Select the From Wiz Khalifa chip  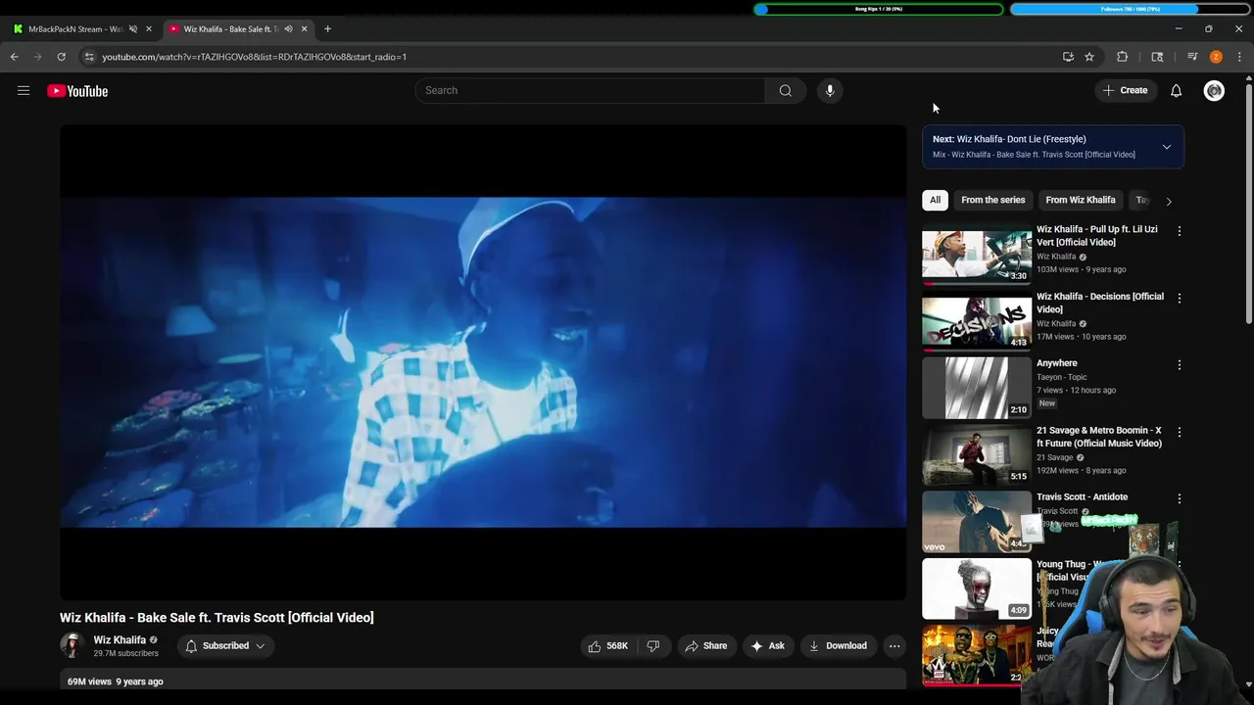pyautogui.click(x=1081, y=200)
